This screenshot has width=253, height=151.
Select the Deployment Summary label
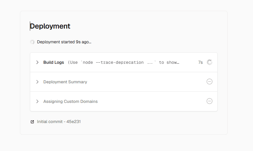[x=65, y=82]
